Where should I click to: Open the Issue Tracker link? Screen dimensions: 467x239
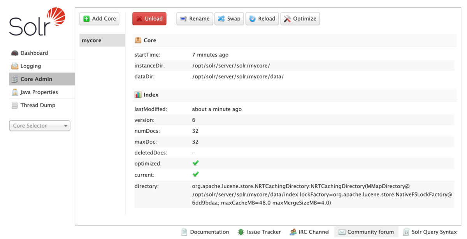(x=259, y=232)
